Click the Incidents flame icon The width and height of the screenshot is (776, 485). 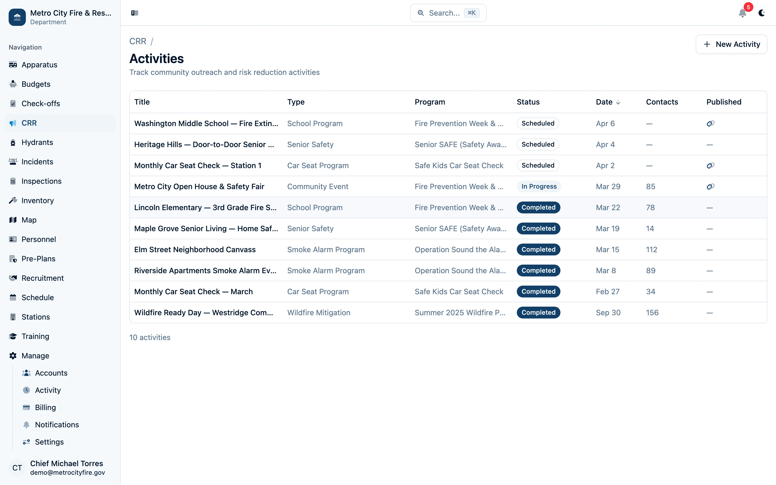tap(13, 162)
